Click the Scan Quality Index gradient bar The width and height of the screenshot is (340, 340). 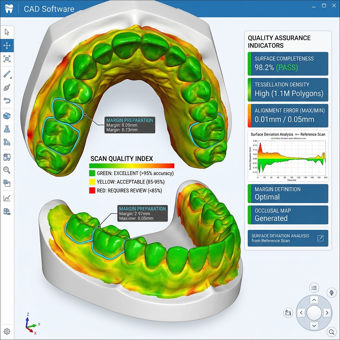tap(132, 166)
